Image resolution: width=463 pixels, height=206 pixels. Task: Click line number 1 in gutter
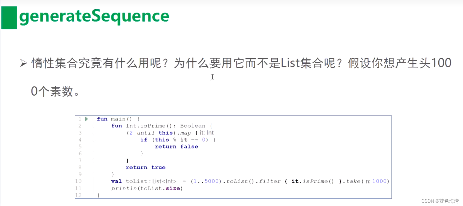[80, 119]
